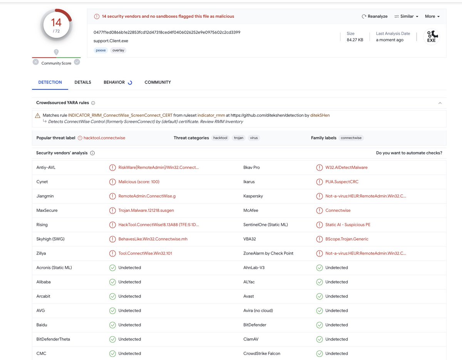This screenshot has height=360, width=462.
Task: Click the info icon beside Security vendors' analysis
Action: coord(92,153)
